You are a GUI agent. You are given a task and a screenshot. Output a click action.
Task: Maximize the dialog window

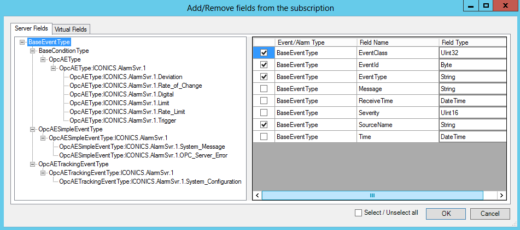pyautogui.click(x=485, y=7)
